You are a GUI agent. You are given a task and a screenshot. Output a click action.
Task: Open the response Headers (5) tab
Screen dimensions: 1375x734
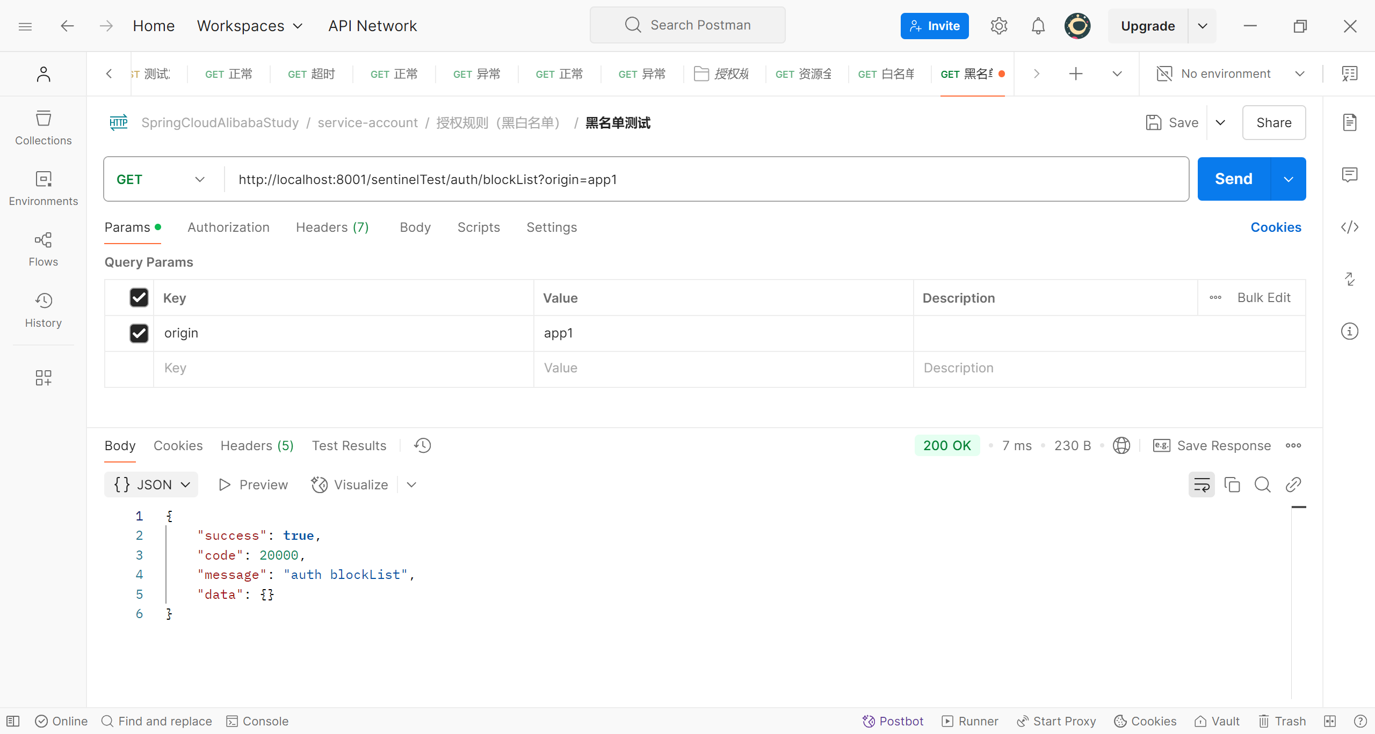click(257, 445)
